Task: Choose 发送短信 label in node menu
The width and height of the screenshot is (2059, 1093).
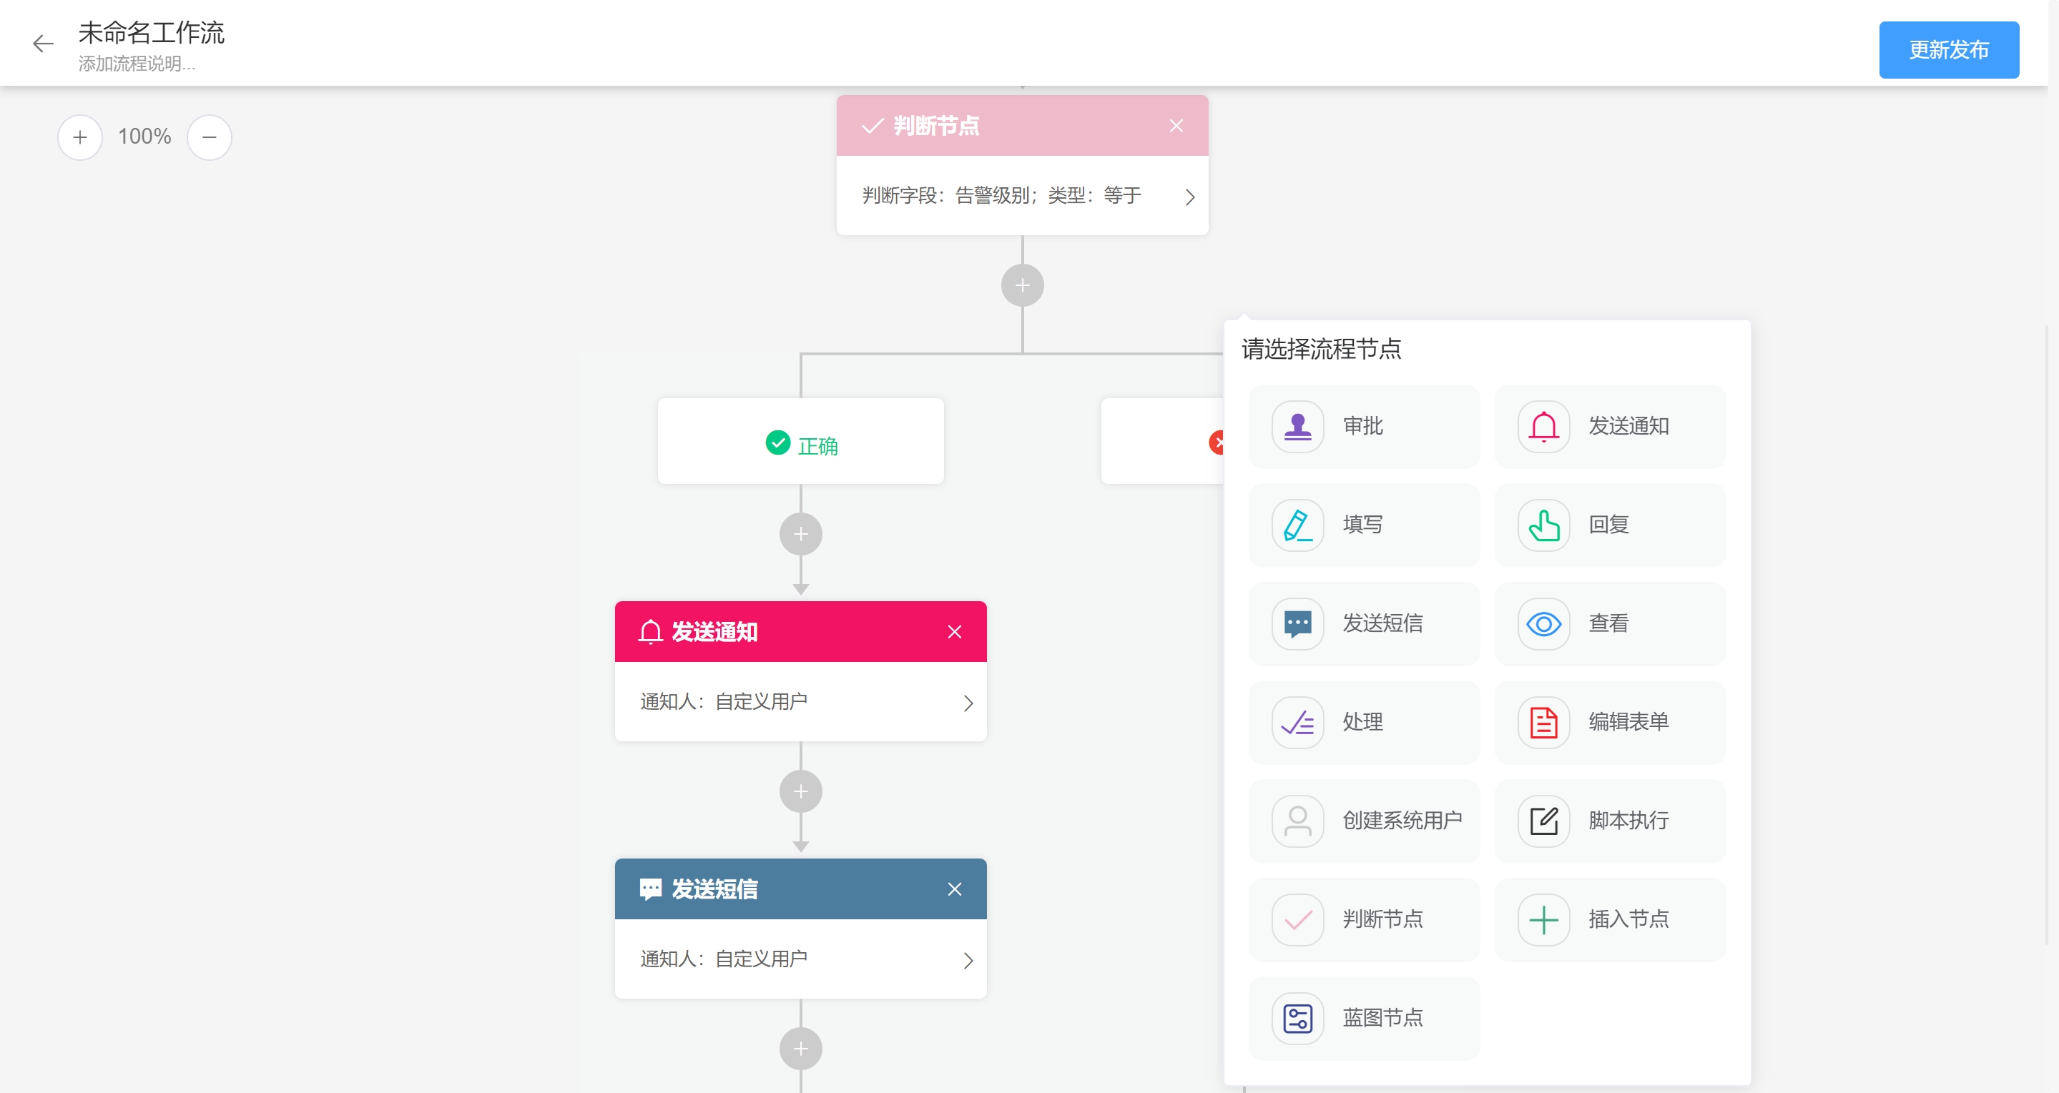Action: (1382, 623)
